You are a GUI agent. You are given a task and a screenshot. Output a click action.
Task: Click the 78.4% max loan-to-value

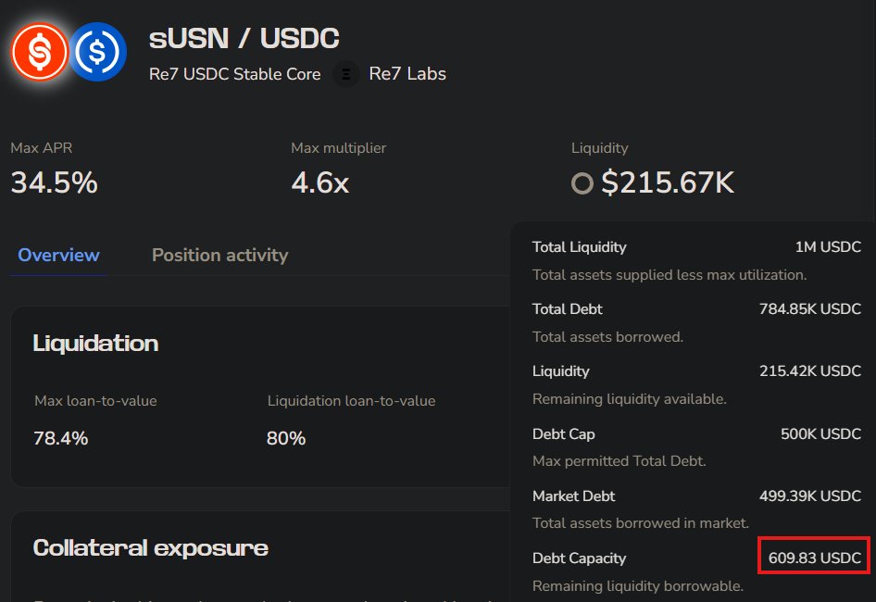tap(61, 438)
